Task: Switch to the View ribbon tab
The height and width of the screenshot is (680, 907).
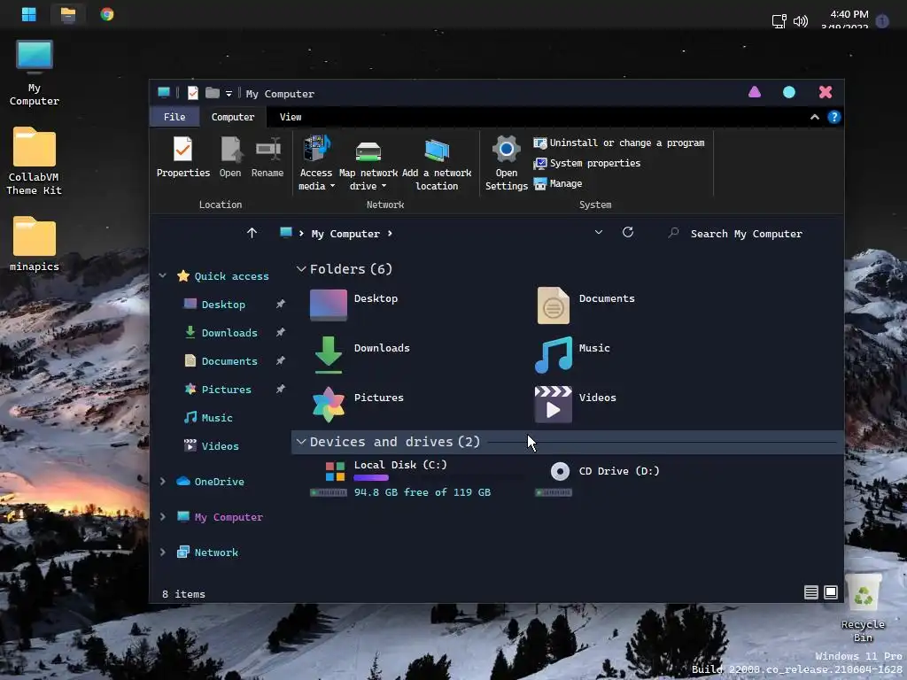Action: 291,117
